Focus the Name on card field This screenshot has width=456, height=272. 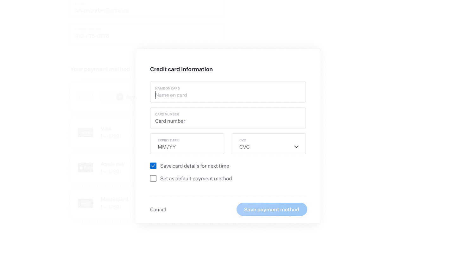coord(228,92)
